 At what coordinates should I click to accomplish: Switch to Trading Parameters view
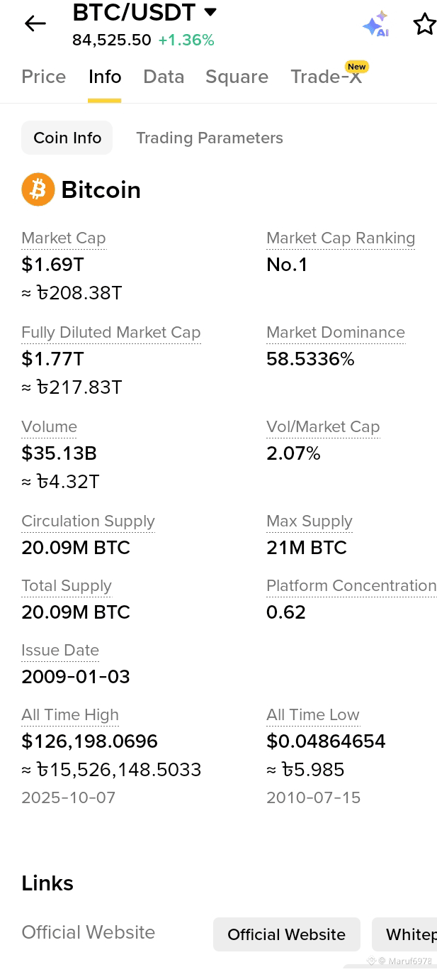(x=210, y=138)
